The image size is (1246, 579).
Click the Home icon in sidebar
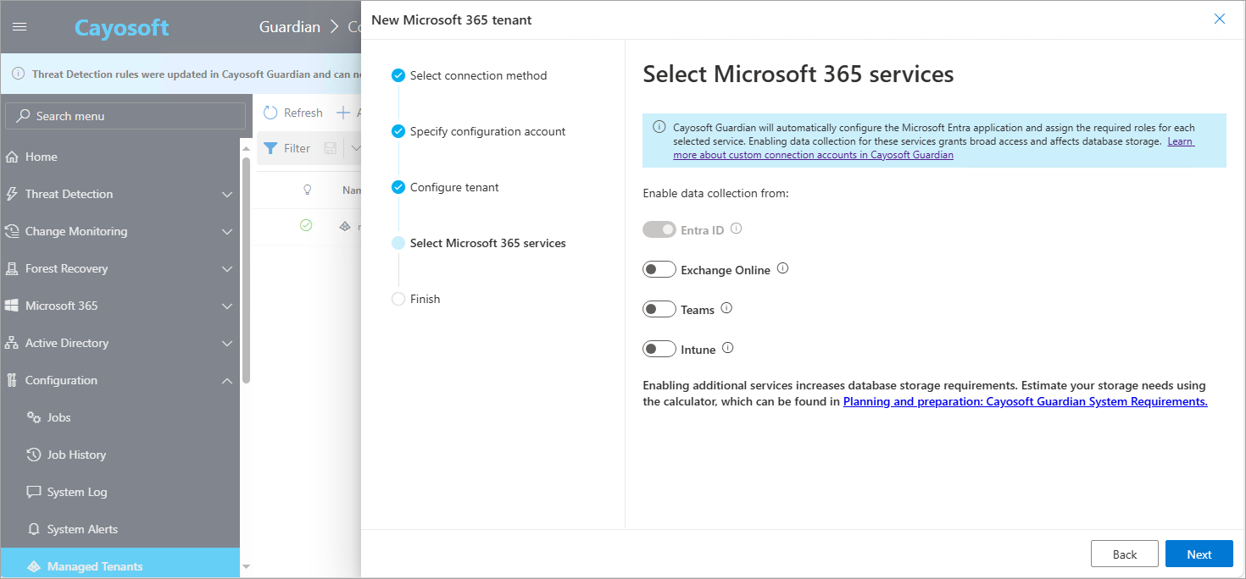pyautogui.click(x=12, y=157)
